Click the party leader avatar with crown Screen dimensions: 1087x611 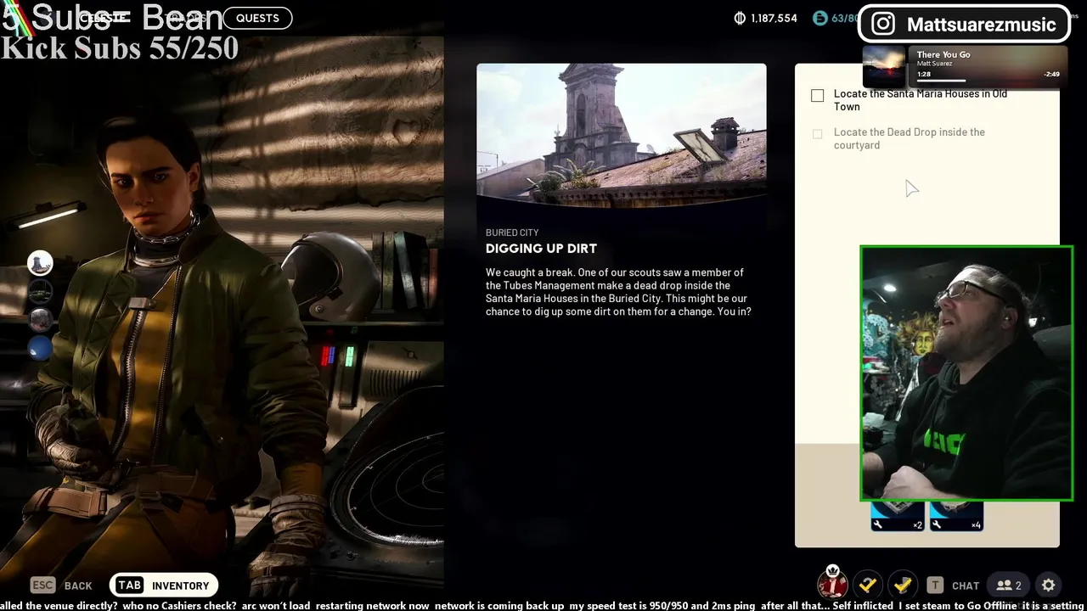833,582
